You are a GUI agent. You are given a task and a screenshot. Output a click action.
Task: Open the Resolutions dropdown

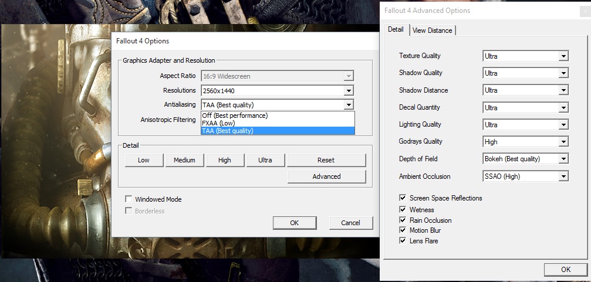pos(278,90)
